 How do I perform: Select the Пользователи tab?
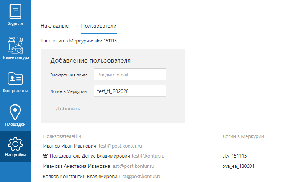pos(99,26)
